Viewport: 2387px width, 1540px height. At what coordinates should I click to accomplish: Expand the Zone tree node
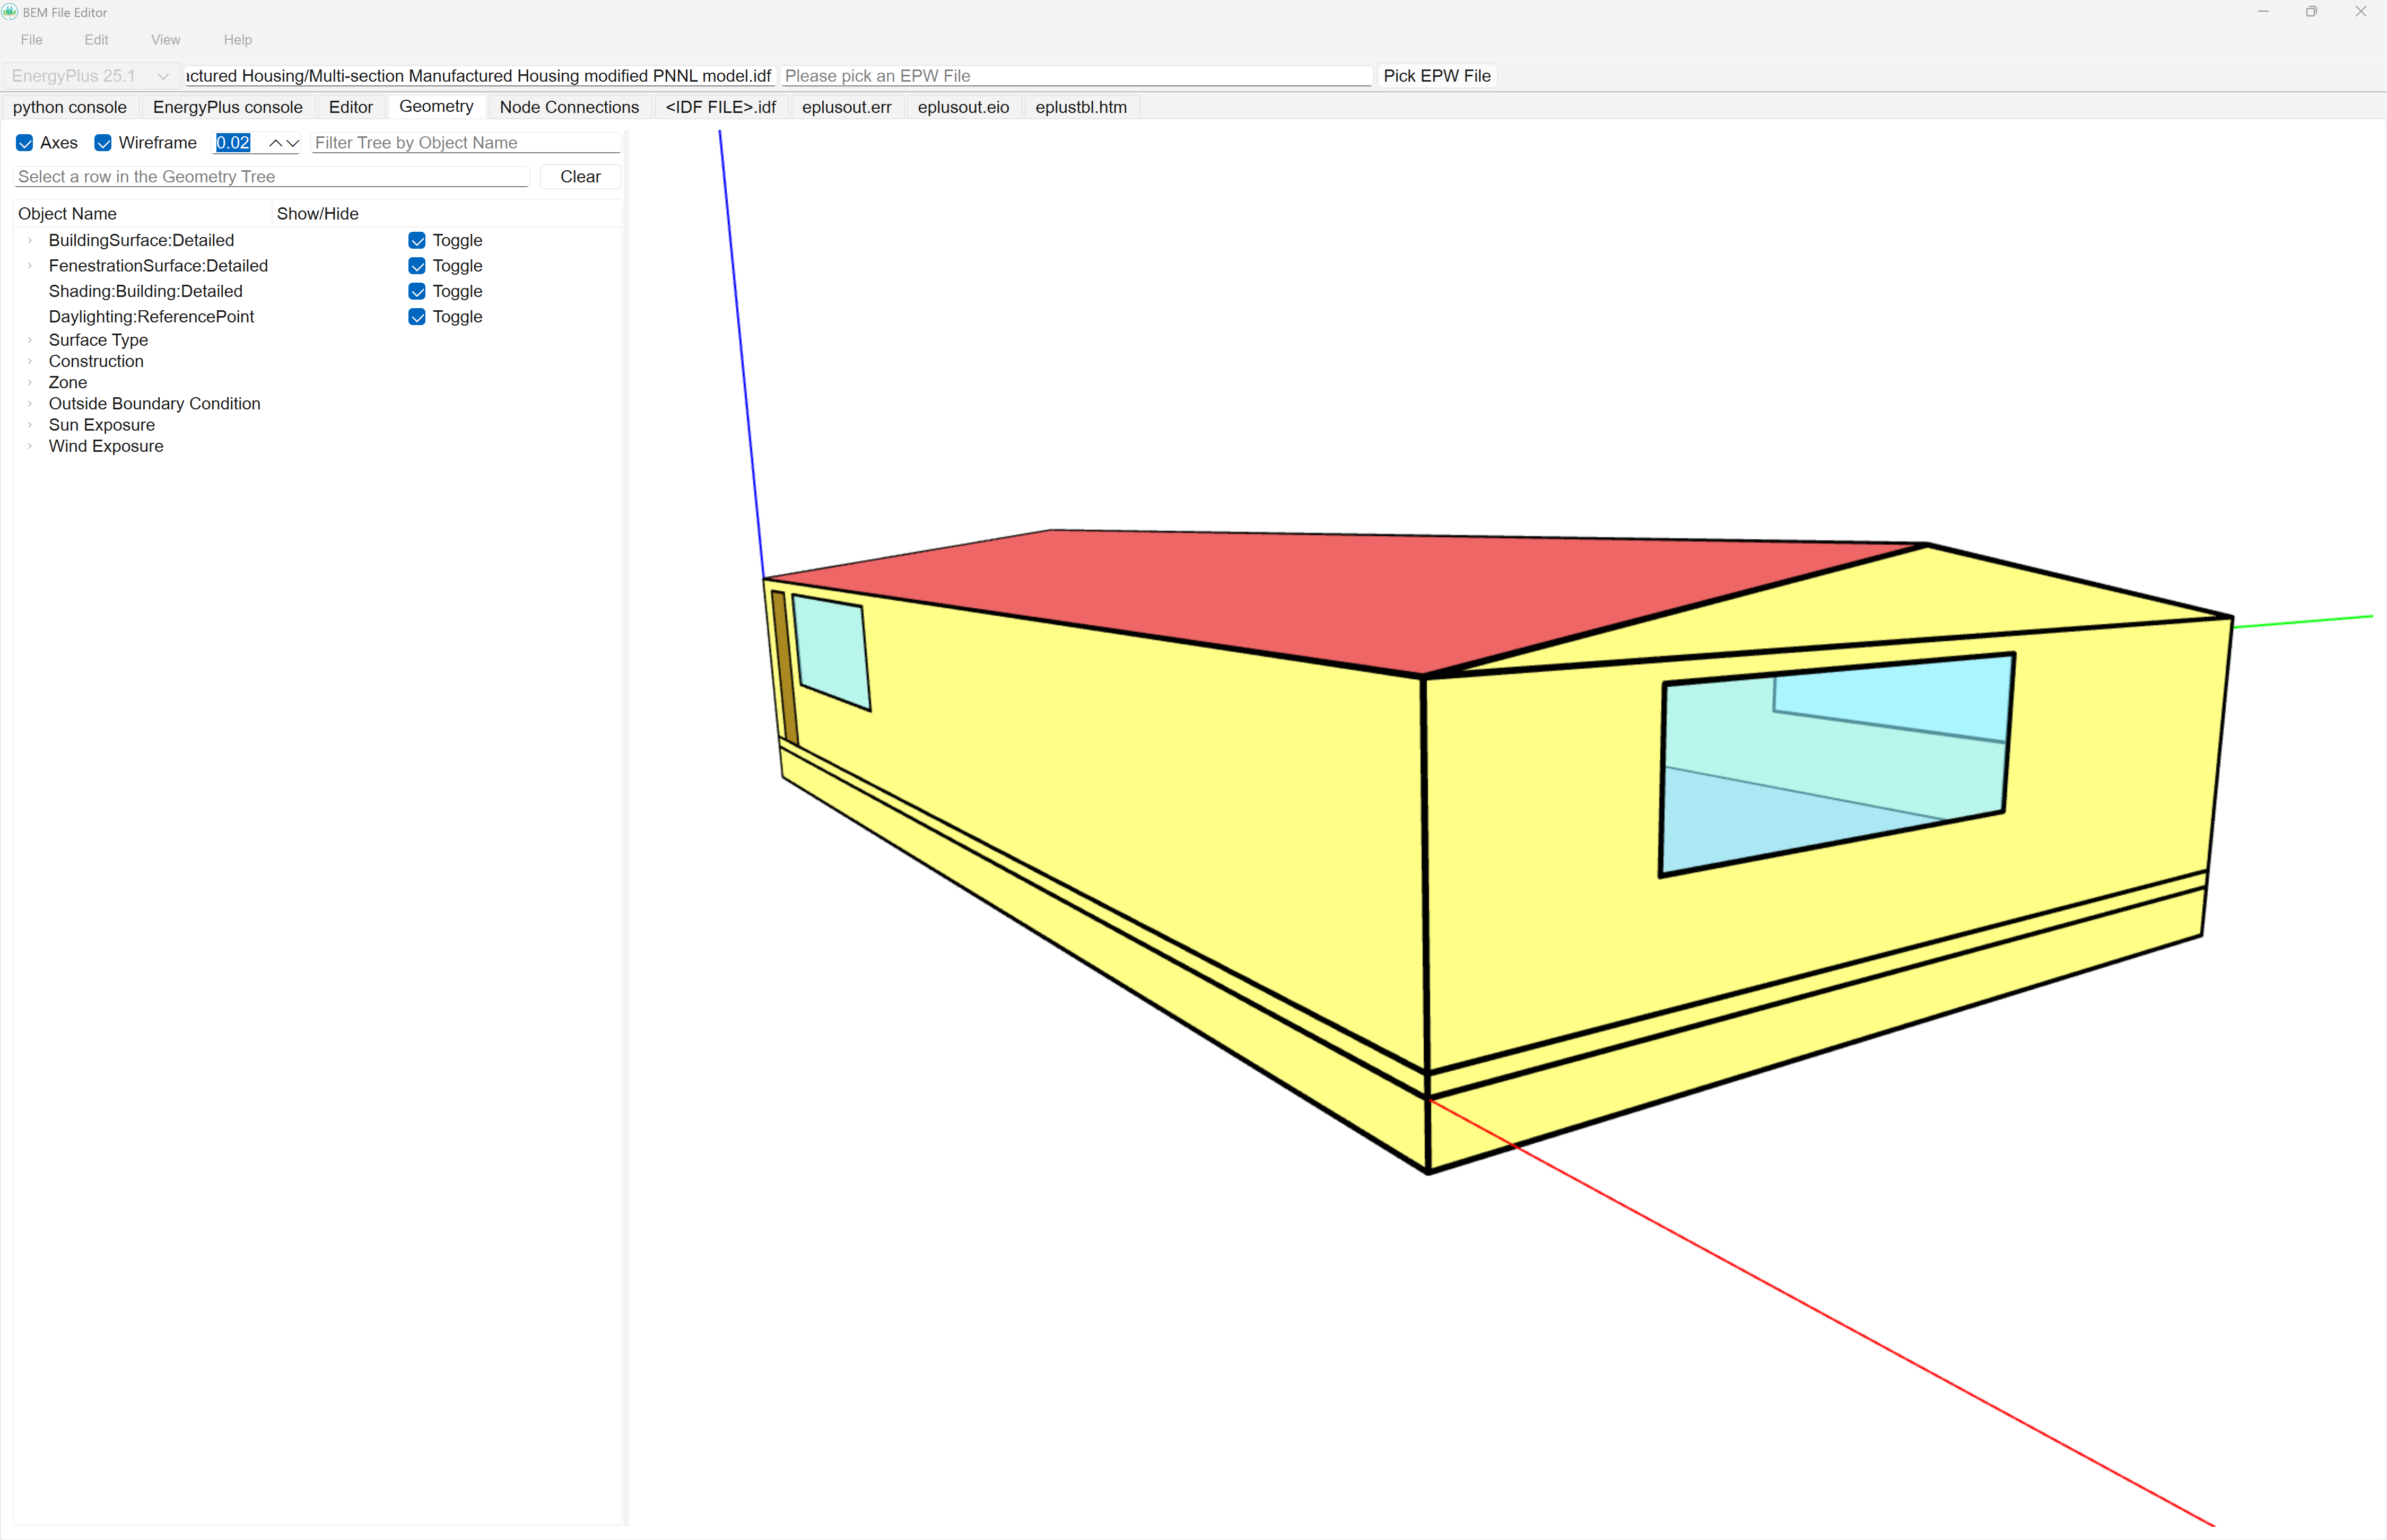tap(30, 382)
